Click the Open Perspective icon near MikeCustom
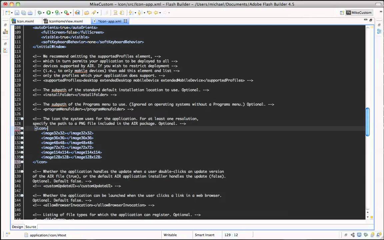 pyautogui.click(x=342, y=12)
